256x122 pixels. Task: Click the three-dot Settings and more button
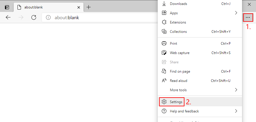(248, 17)
